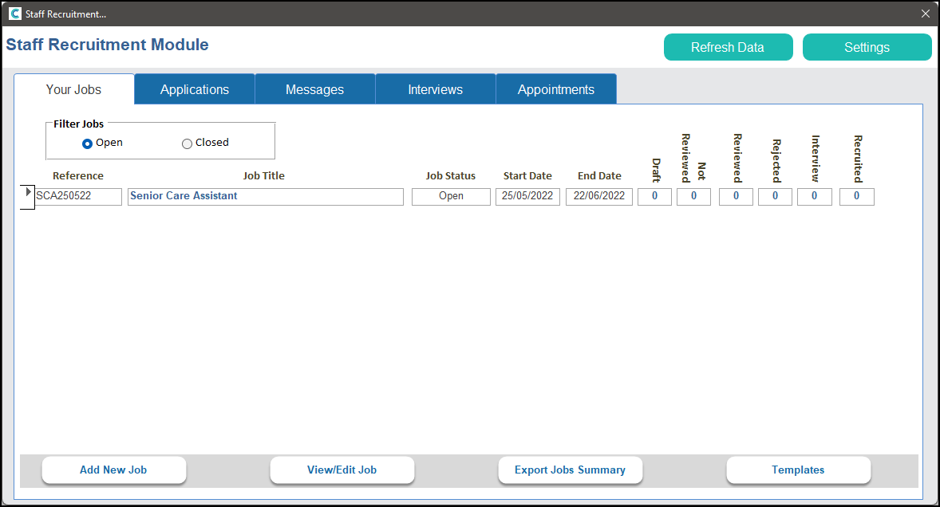Click the SCA250522 reference field

(x=78, y=196)
